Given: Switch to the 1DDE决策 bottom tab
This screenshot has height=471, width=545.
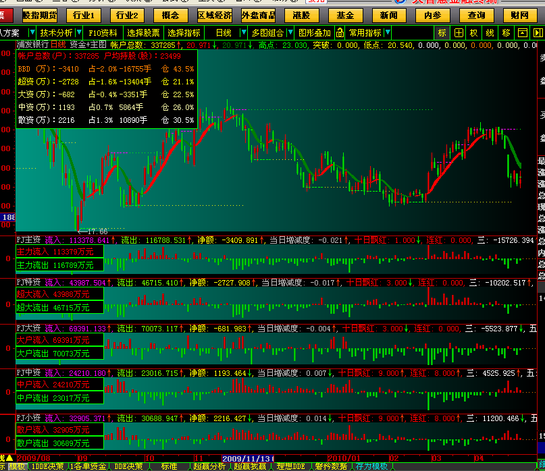Looking at the screenshot, I should point(48,466).
